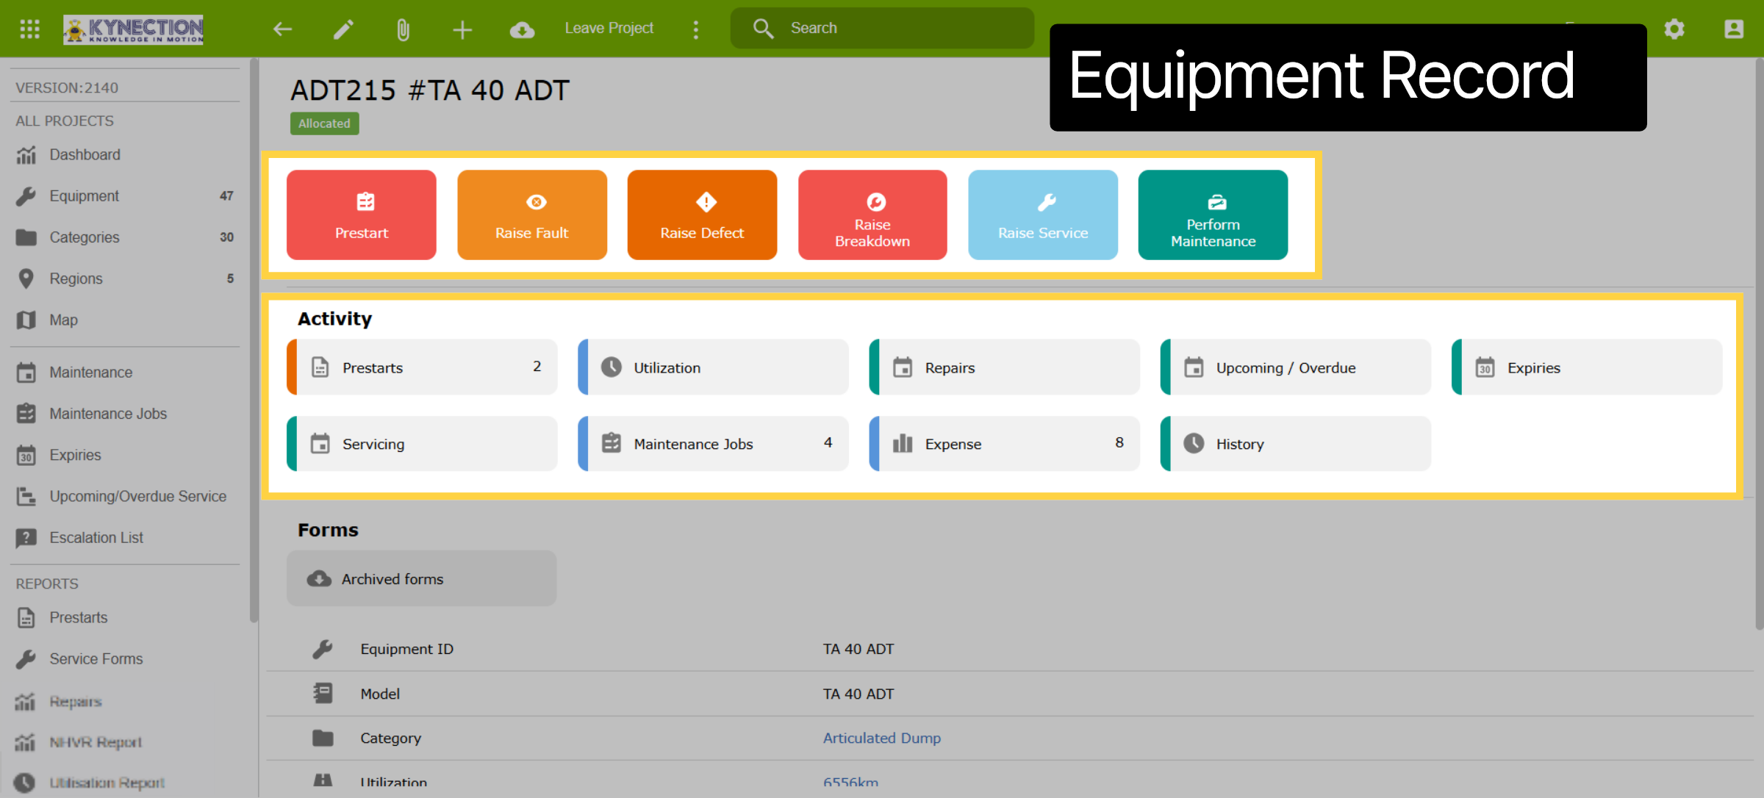
Task: Click the Raise Breakdown button
Action: click(872, 215)
